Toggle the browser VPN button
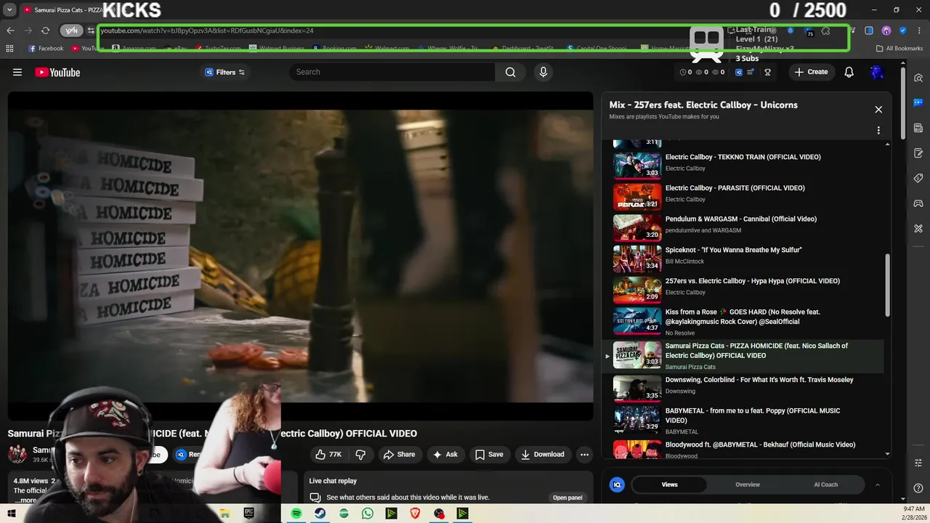Image resolution: width=930 pixels, height=523 pixels. point(71,31)
